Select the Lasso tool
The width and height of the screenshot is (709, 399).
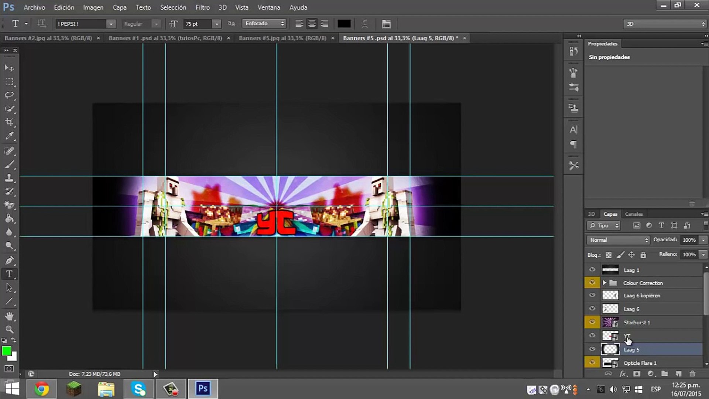[9, 95]
